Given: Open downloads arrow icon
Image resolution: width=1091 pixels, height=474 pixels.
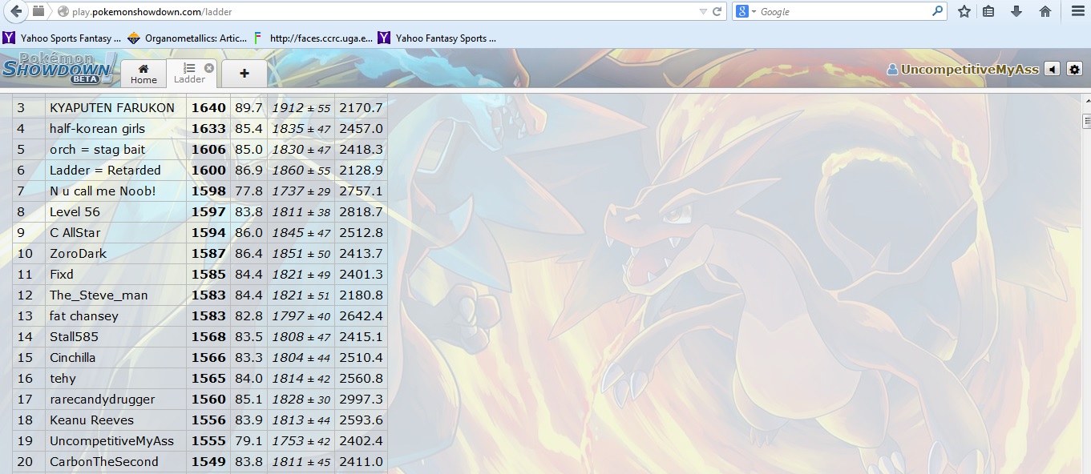Looking at the screenshot, I should (x=1016, y=11).
